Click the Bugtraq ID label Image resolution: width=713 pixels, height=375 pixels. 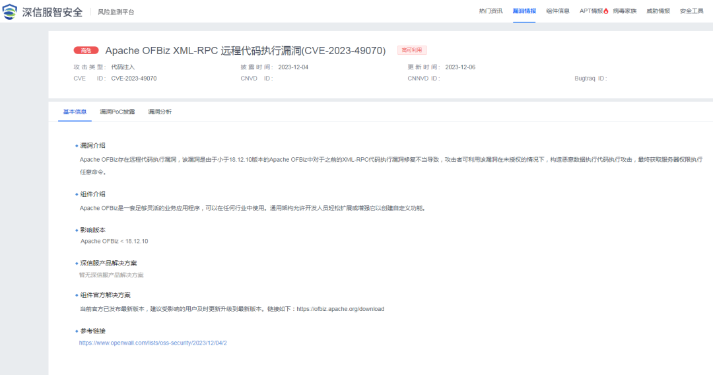tap(591, 79)
